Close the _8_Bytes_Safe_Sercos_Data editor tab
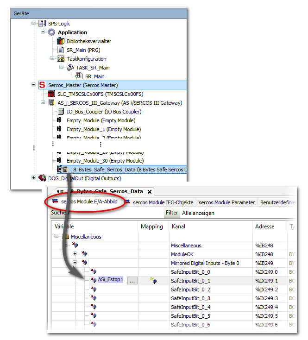308x340 pixels. [149, 192]
